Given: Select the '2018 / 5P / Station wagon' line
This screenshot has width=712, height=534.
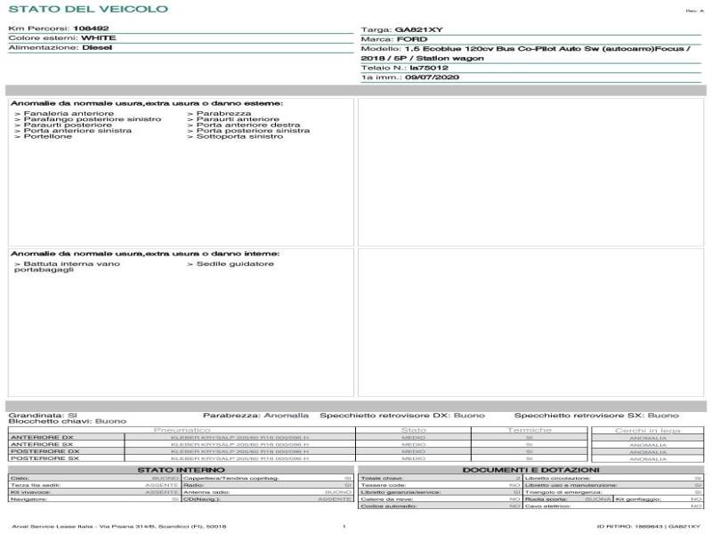Looking at the screenshot, I should pos(422,58).
